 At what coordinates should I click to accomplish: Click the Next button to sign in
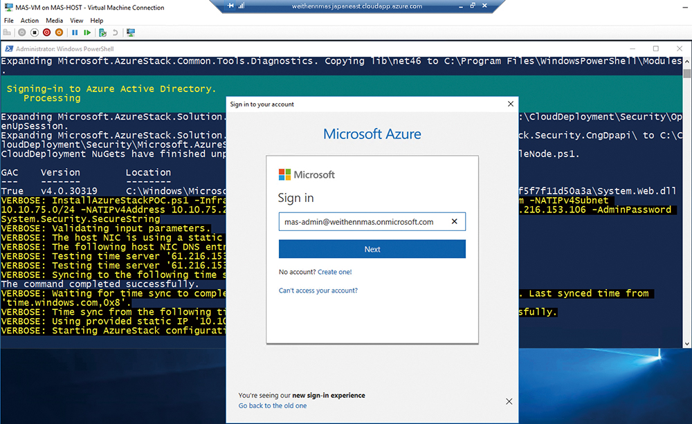click(x=372, y=249)
